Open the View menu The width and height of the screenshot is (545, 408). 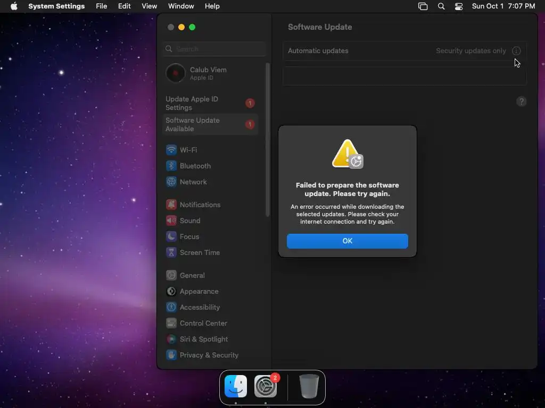[149, 6]
